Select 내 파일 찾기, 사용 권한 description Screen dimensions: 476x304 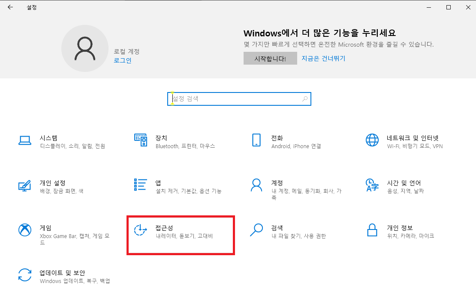coord(299,236)
